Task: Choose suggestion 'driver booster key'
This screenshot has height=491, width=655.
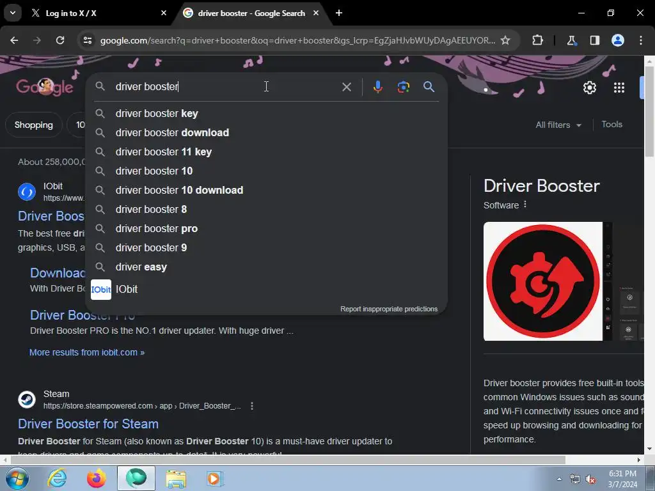Action: coord(266,113)
